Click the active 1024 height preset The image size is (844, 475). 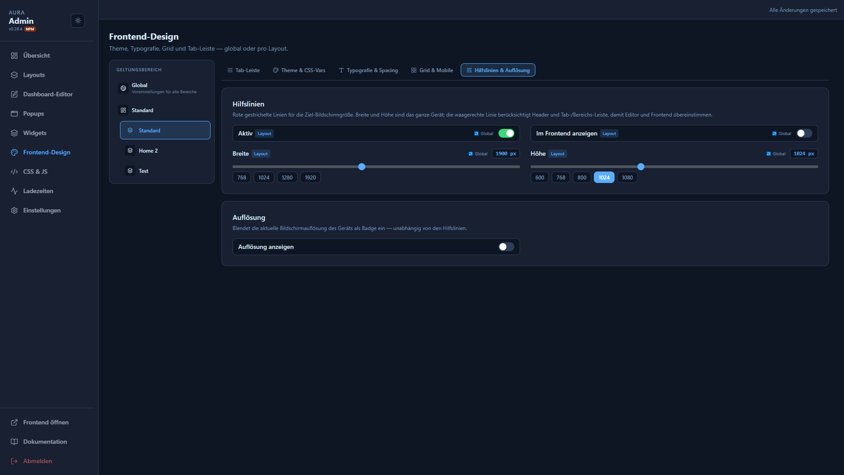(x=604, y=178)
